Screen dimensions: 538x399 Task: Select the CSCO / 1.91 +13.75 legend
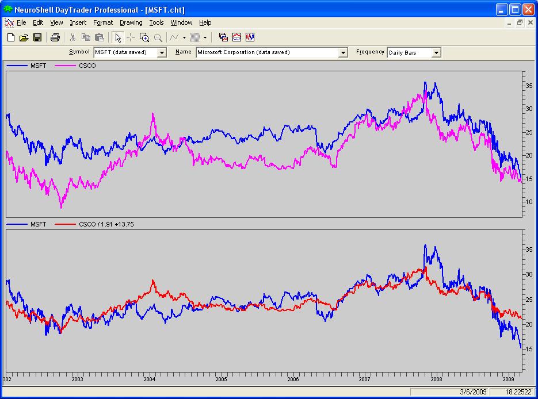[106, 224]
